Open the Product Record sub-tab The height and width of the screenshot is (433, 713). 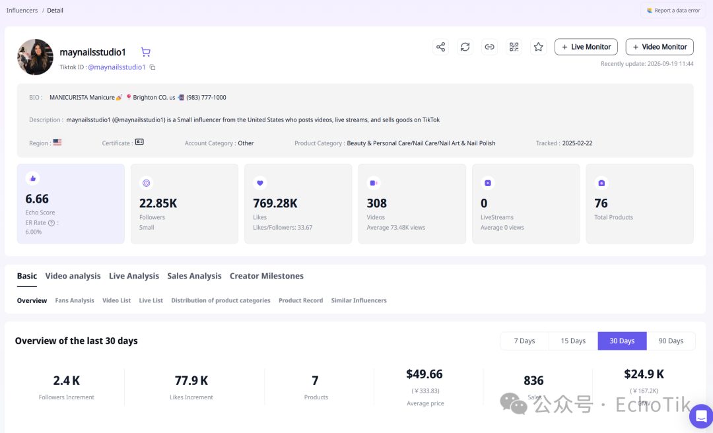(x=300, y=300)
